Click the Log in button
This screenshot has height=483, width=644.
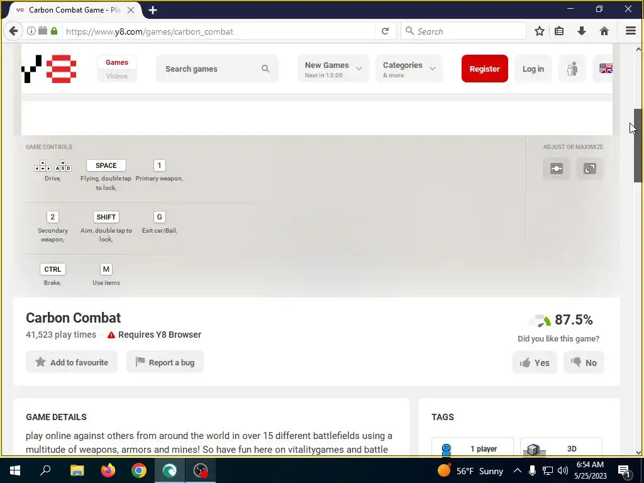tap(533, 69)
